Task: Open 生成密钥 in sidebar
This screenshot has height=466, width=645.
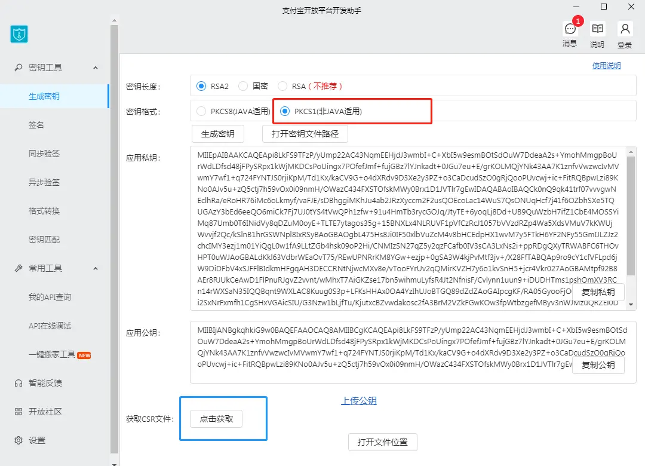Action: (44, 96)
